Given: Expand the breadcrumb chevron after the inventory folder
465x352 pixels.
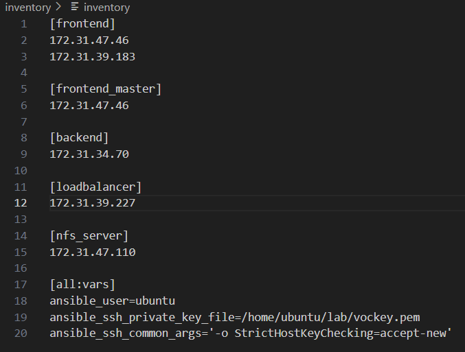Looking at the screenshot, I should 59,8.
